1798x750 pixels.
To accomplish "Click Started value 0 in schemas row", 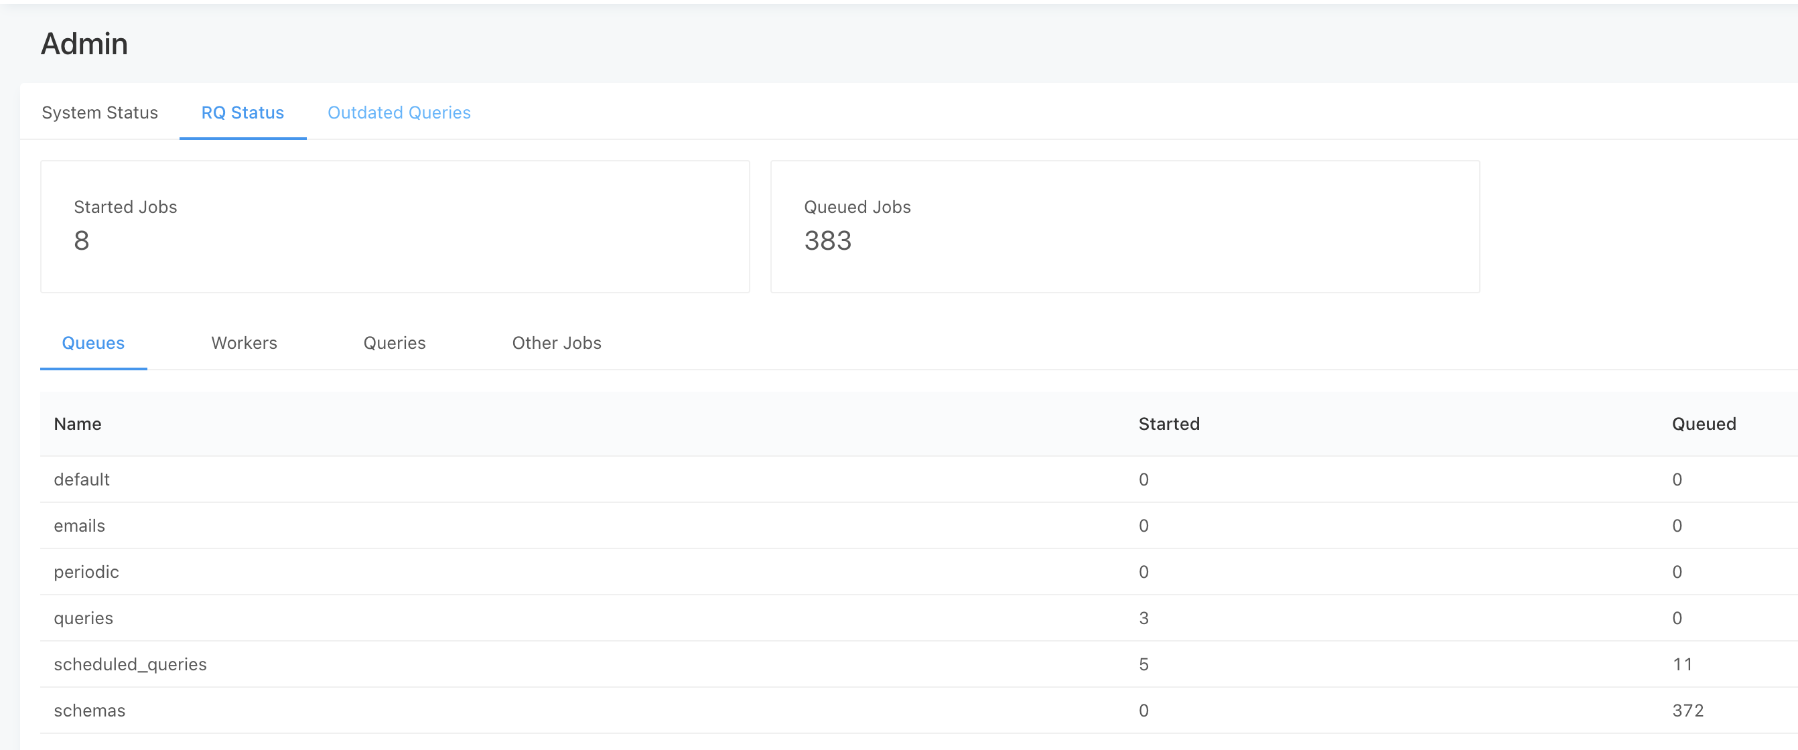I will coord(1144,710).
